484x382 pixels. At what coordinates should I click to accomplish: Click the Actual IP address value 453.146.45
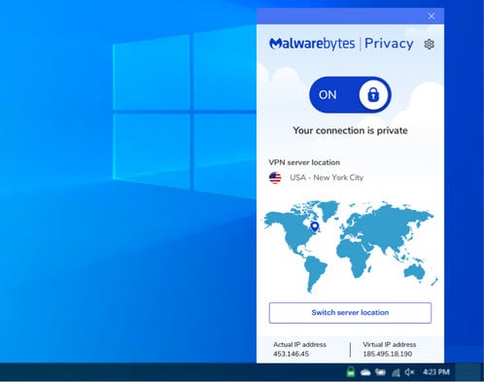tap(291, 354)
